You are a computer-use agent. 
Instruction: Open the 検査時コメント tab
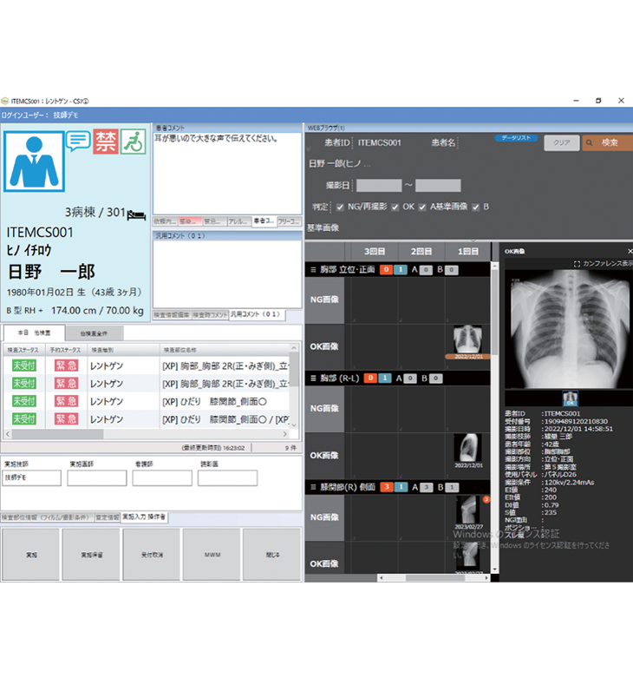click(211, 314)
